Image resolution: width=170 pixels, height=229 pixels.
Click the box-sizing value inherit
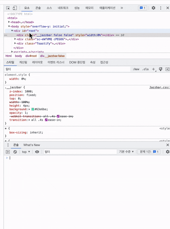[x=36, y=132]
